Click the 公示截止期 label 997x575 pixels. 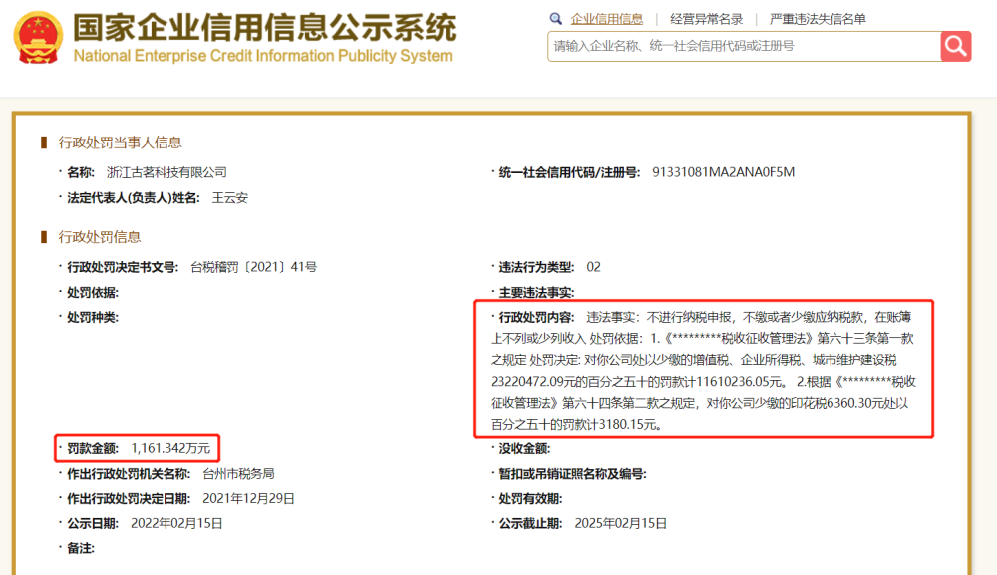(531, 523)
